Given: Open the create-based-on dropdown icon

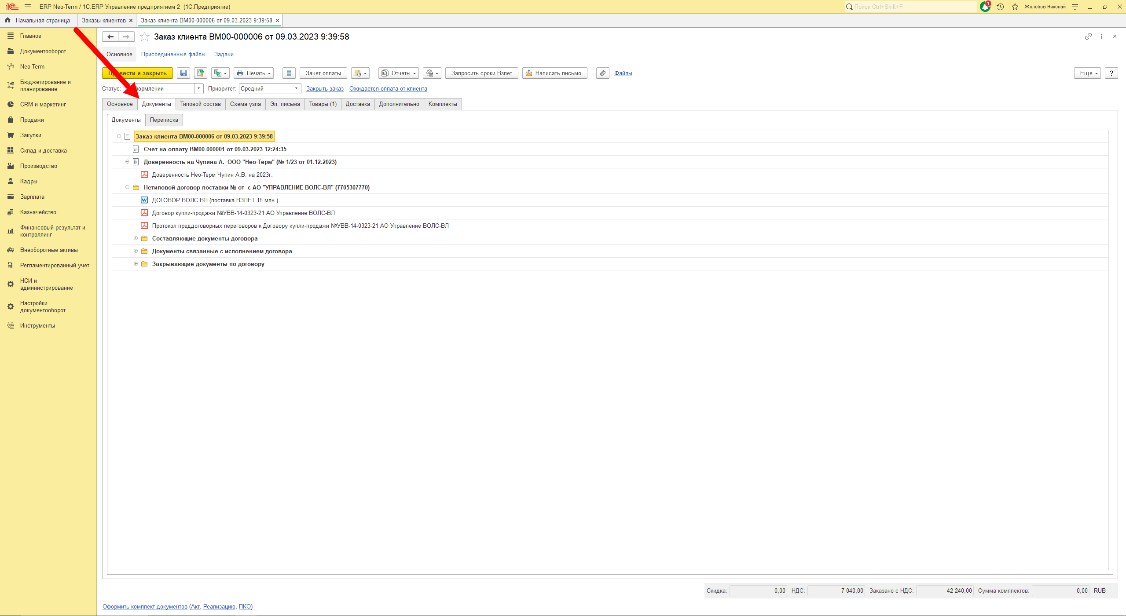Looking at the screenshot, I should [220, 73].
